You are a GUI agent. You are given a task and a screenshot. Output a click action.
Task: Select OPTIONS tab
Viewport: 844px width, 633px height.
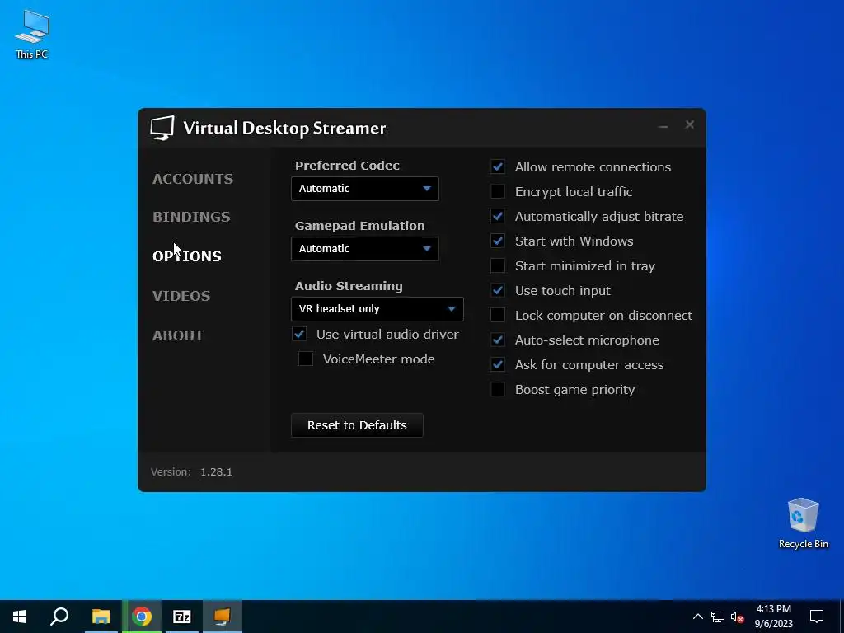(187, 256)
